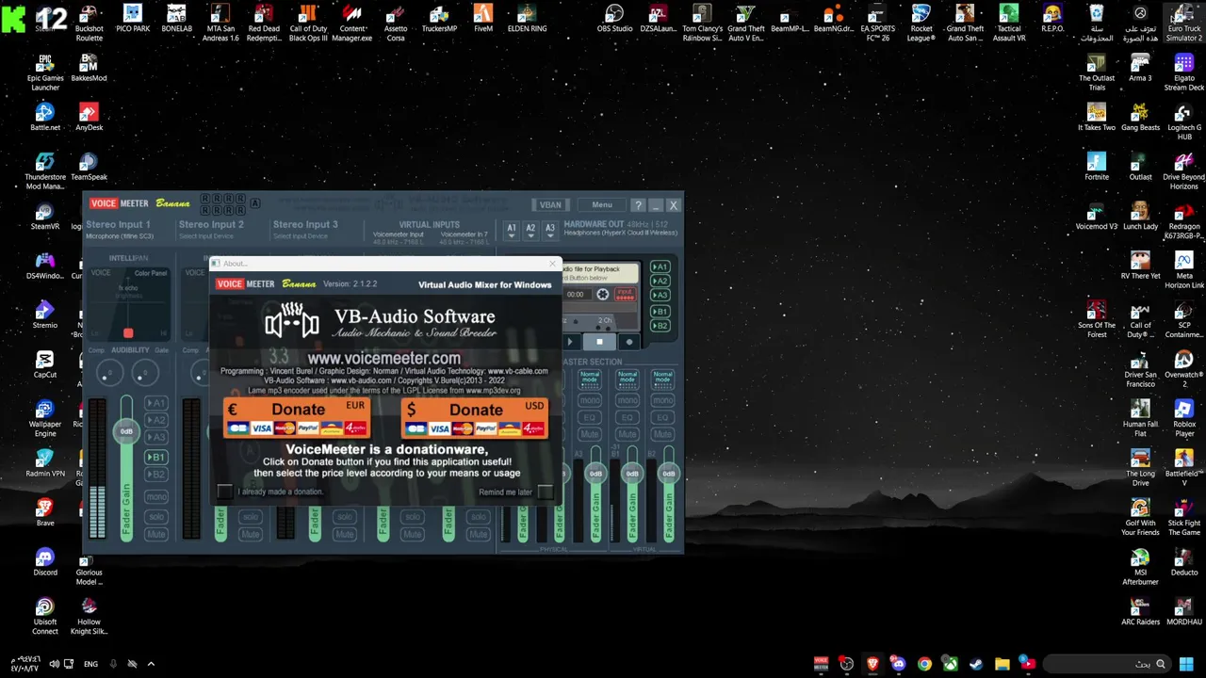Mute the Stereo Input 1 strip
This screenshot has width=1206, height=678.
[156, 534]
